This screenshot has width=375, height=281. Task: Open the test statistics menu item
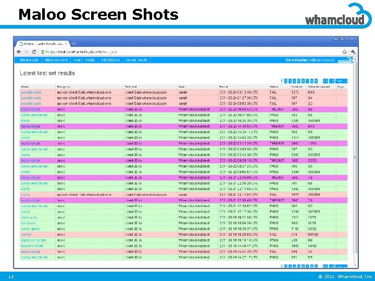tap(110, 60)
